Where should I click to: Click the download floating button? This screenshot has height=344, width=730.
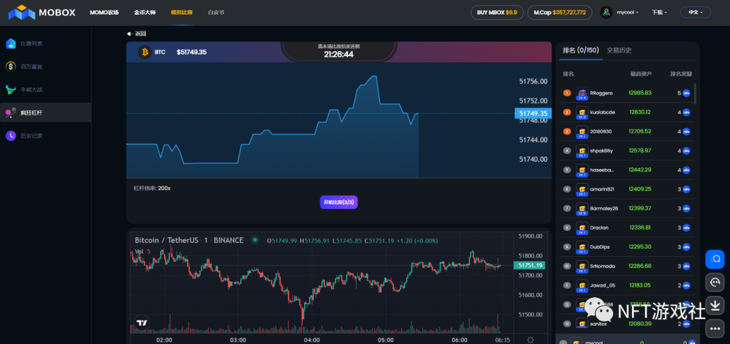click(714, 305)
